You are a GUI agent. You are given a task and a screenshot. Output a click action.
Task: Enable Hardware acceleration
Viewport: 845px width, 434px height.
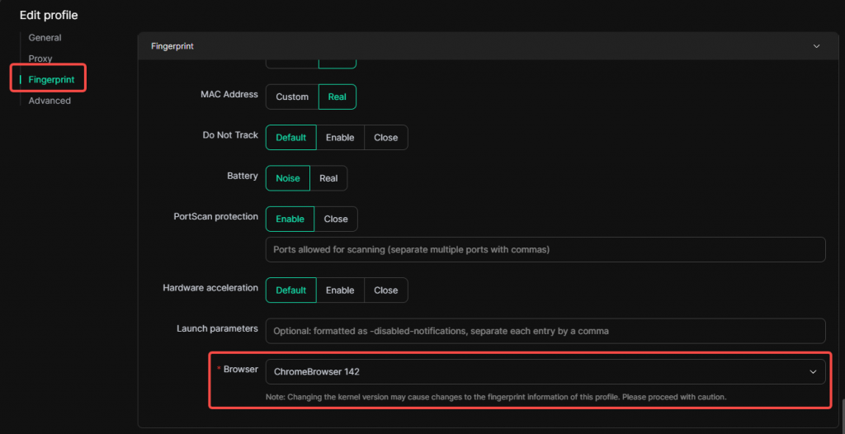(x=340, y=290)
